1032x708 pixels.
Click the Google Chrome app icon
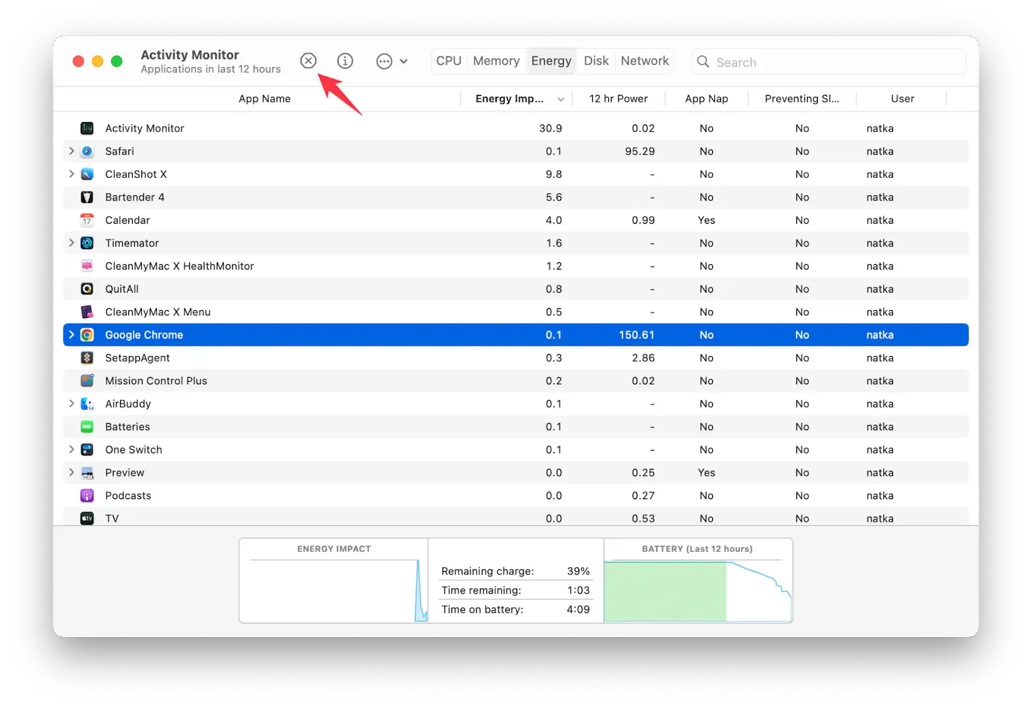[x=87, y=335]
